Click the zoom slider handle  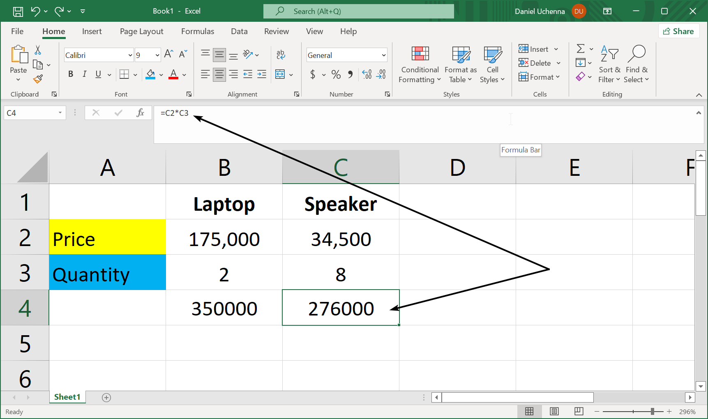[652, 411]
